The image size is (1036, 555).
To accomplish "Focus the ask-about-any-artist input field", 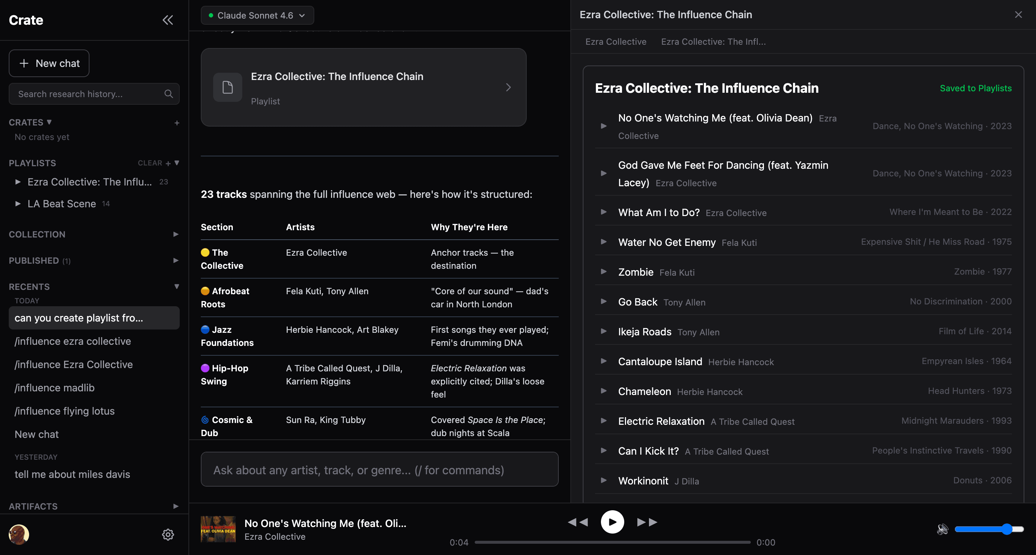I will [379, 469].
